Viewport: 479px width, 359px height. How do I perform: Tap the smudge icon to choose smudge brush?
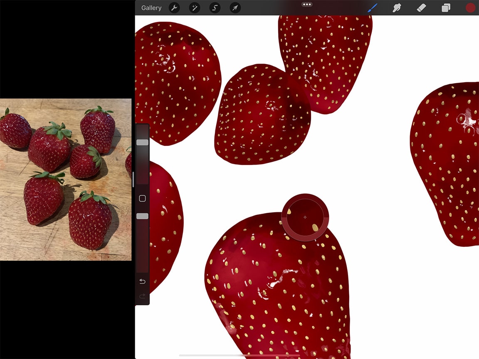[397, 7]
